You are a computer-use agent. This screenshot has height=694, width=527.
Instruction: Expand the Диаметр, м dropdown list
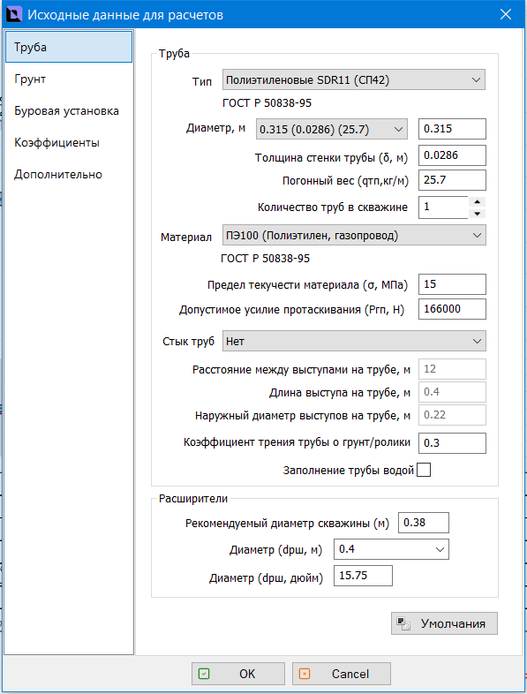pyautogui.click(x=331, y=129)
